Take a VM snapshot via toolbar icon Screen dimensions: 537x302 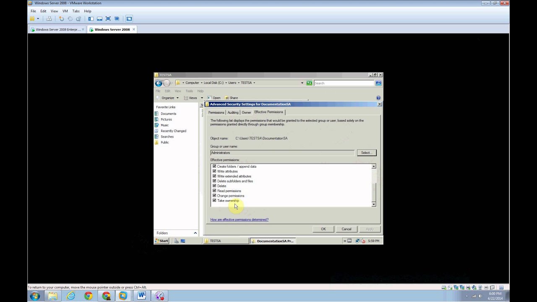[61, 18]
